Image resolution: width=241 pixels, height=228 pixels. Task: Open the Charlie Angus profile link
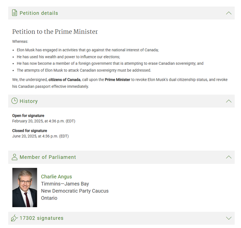pos(56,177)
